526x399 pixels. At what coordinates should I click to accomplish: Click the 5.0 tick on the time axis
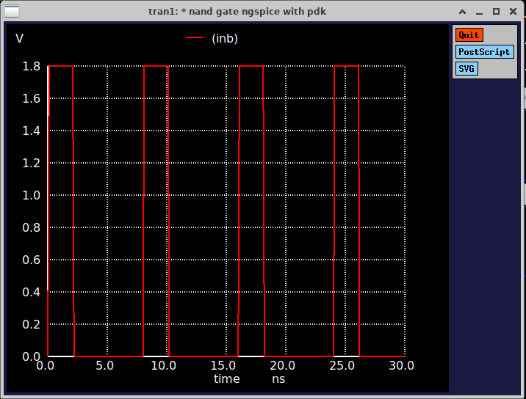coord(107,365)
